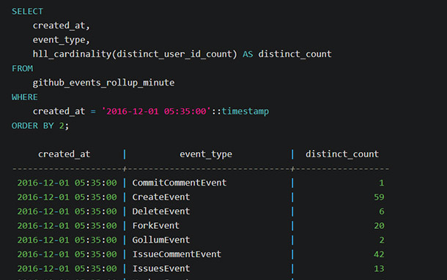Click count 20 in ForkEvent row
Viewport: 447px width, 280px height.
379,226
